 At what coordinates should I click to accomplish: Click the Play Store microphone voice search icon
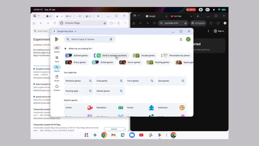(x=111, y=39)
